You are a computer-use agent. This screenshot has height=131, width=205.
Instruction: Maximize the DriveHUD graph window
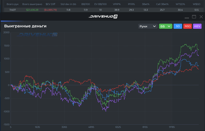(x=194, y=17)
